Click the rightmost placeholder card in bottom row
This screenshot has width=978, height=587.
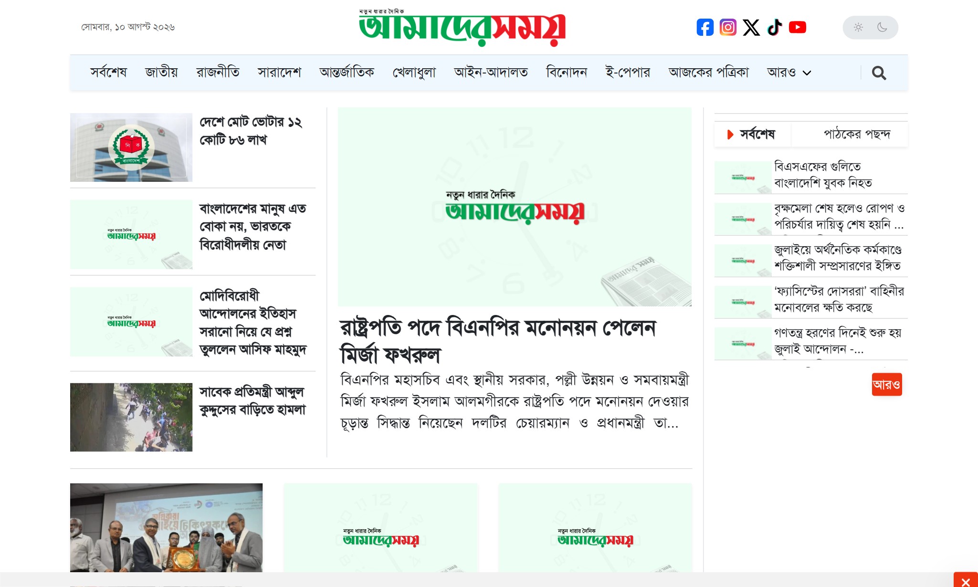click(595, 528)
